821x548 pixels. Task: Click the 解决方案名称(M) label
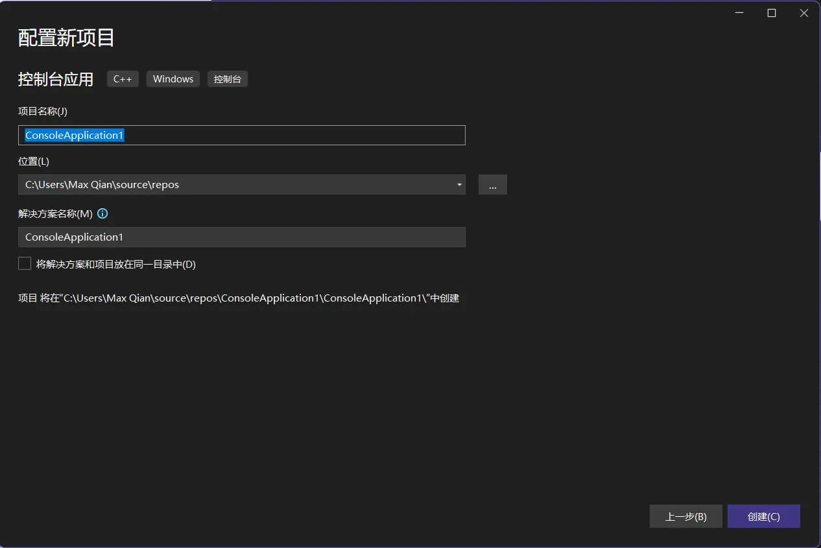pyautogui.click(x=55, y=213)
